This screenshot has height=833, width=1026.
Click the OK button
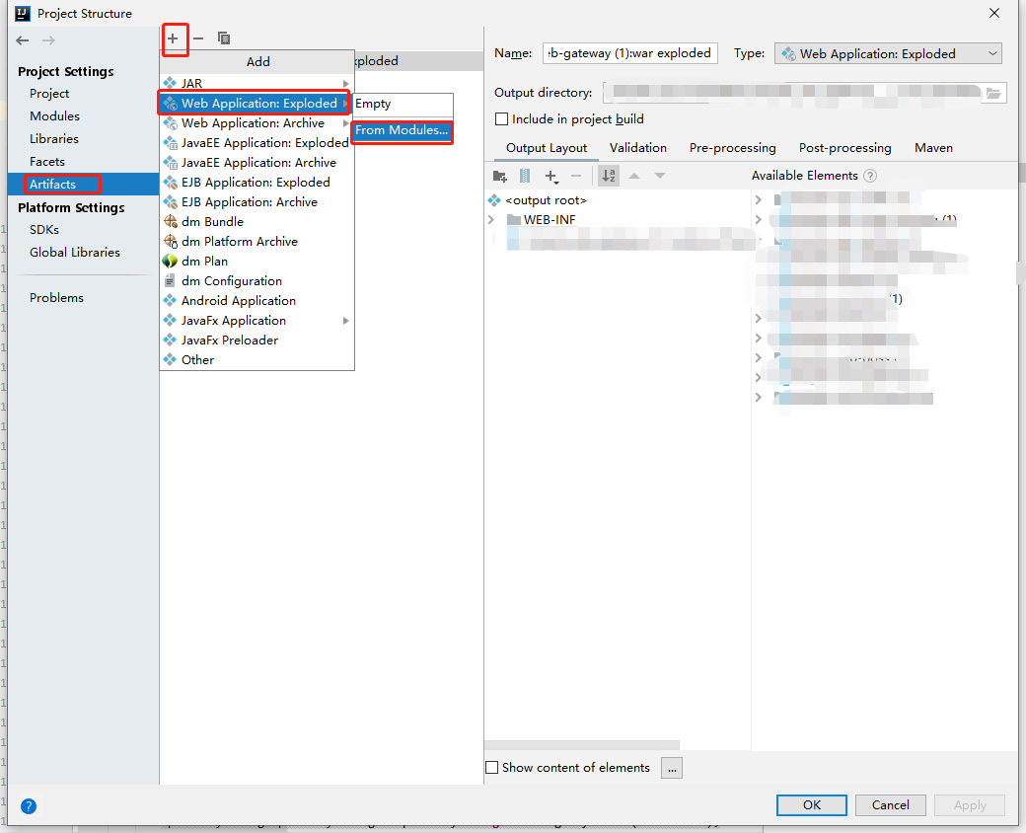811,804
